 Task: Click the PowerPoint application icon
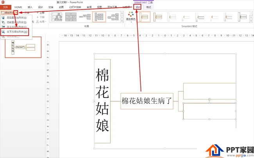pyautogui.click(x=3, y=2)
